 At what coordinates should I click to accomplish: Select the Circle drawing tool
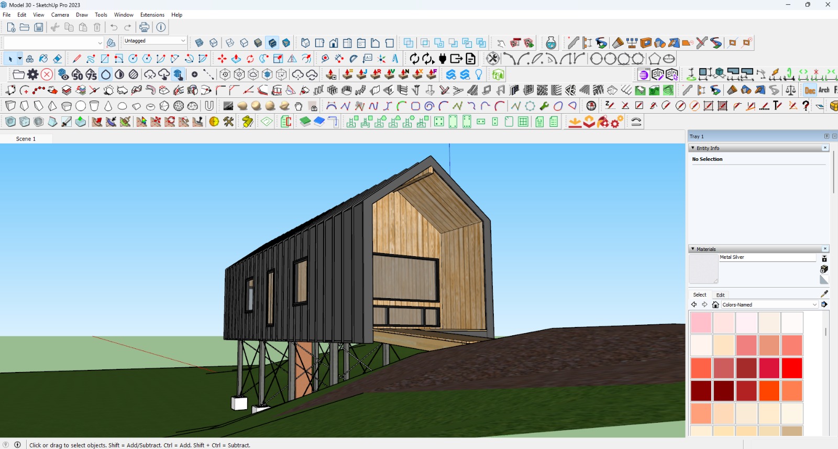[x=133, y=59]
